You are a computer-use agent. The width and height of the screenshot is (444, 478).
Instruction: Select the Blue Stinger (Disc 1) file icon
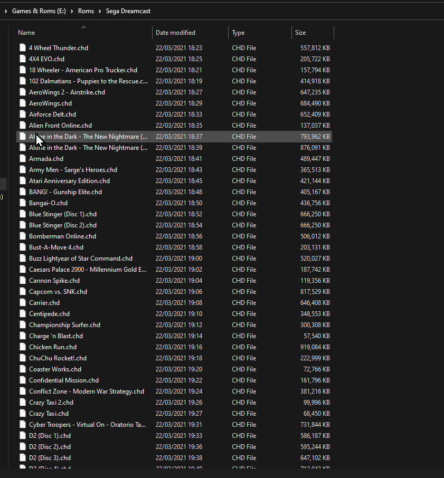23,214
